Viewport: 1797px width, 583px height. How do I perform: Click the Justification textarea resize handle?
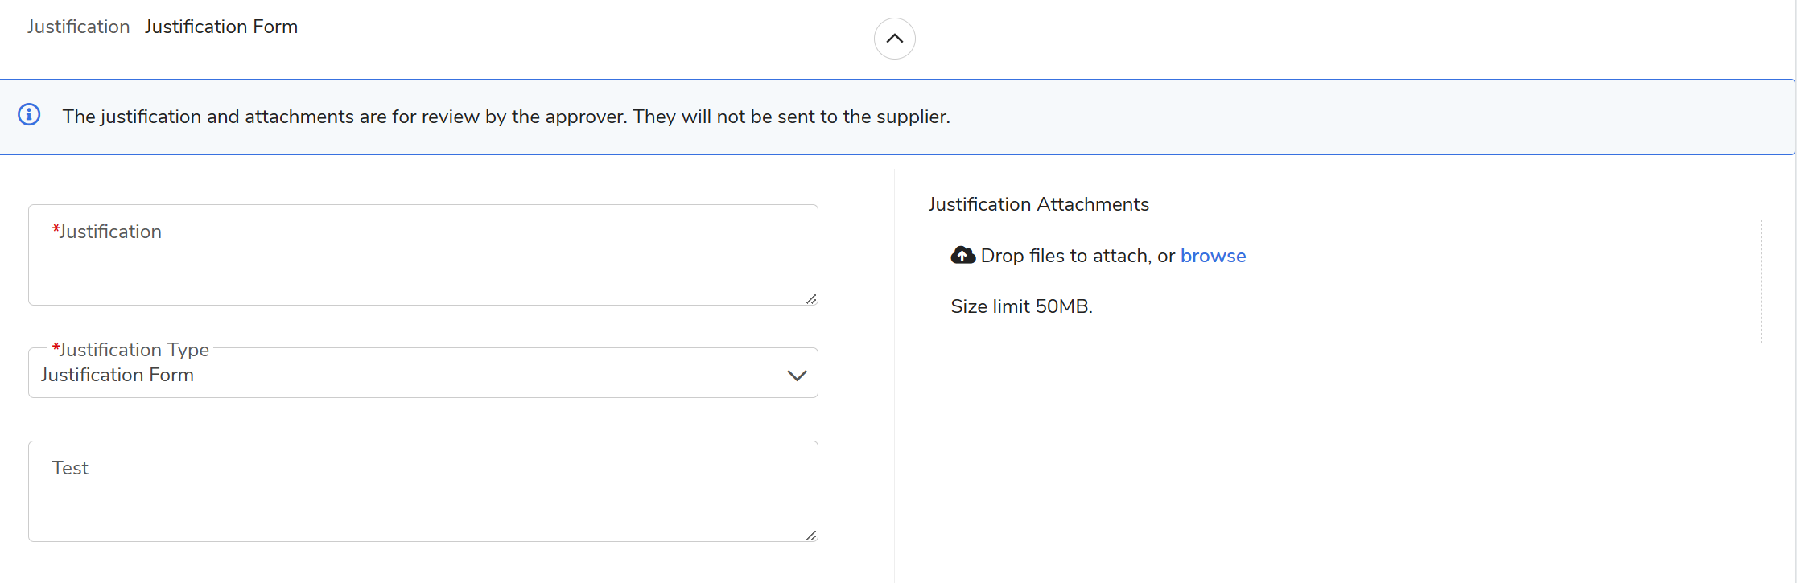811,298
